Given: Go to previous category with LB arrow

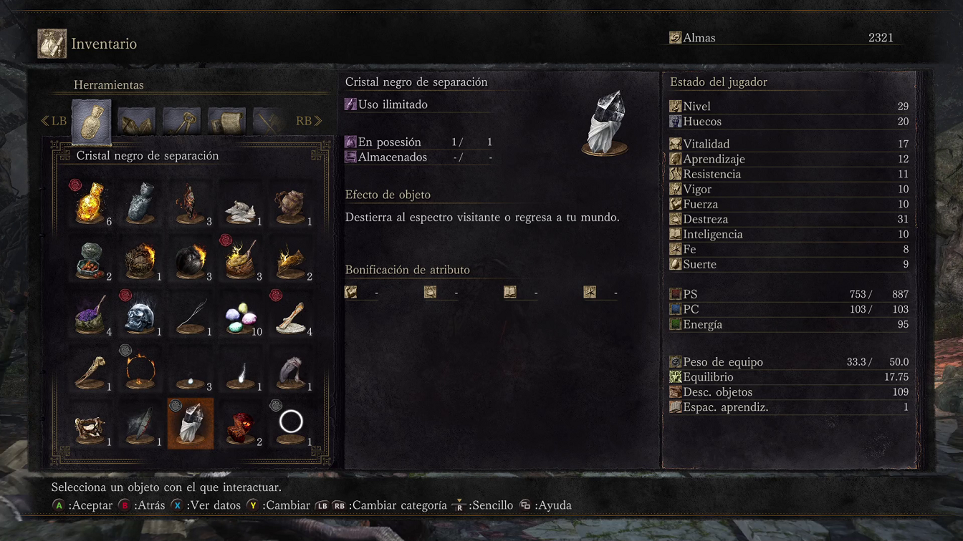Looking at the screenshot, I should click(x=54, y=121).
